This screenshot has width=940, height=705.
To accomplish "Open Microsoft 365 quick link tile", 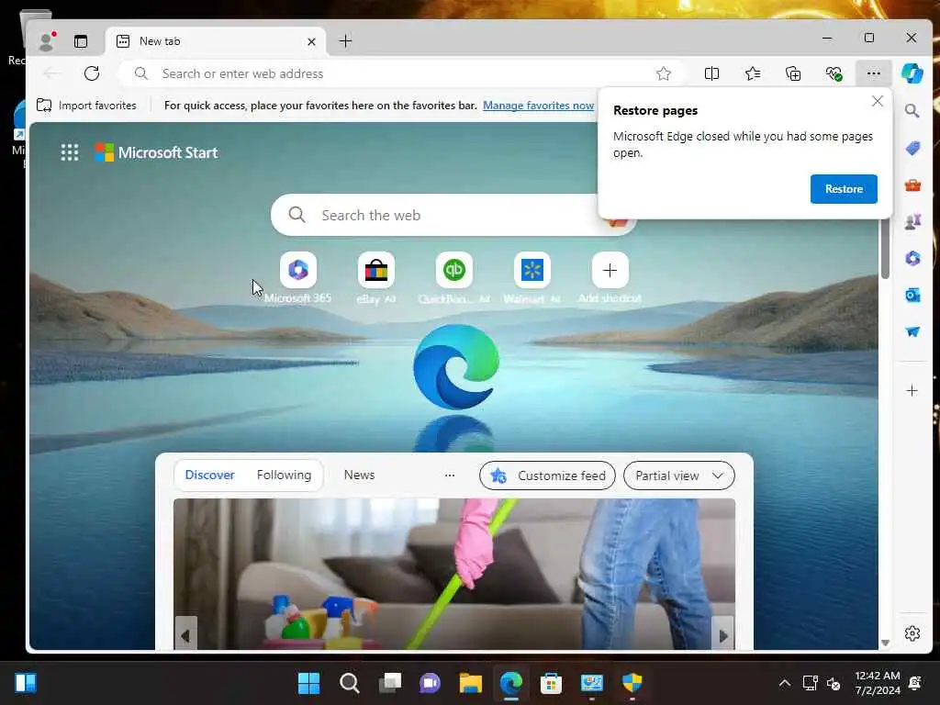I will pos(298,271).
